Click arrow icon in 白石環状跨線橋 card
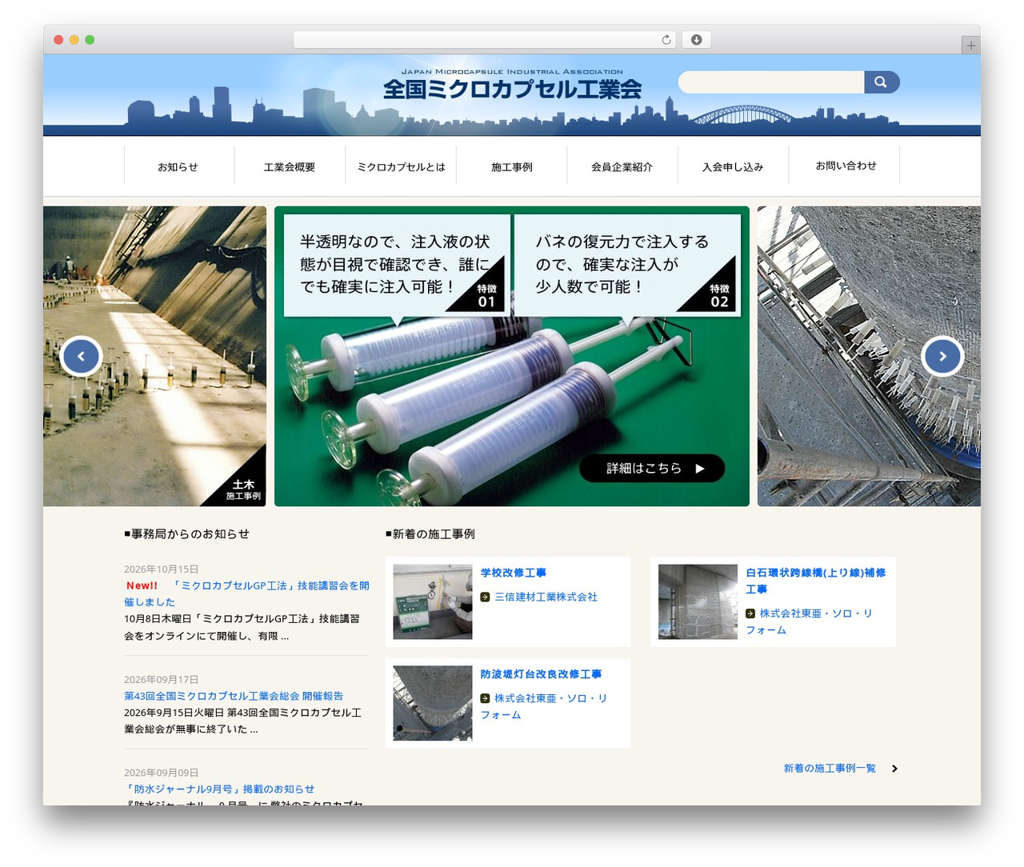The width and height of the screenshot is (1024, 867). point(750,613)
